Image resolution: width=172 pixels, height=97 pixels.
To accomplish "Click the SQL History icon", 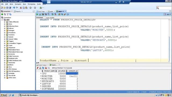I will [x=68, y=14].
